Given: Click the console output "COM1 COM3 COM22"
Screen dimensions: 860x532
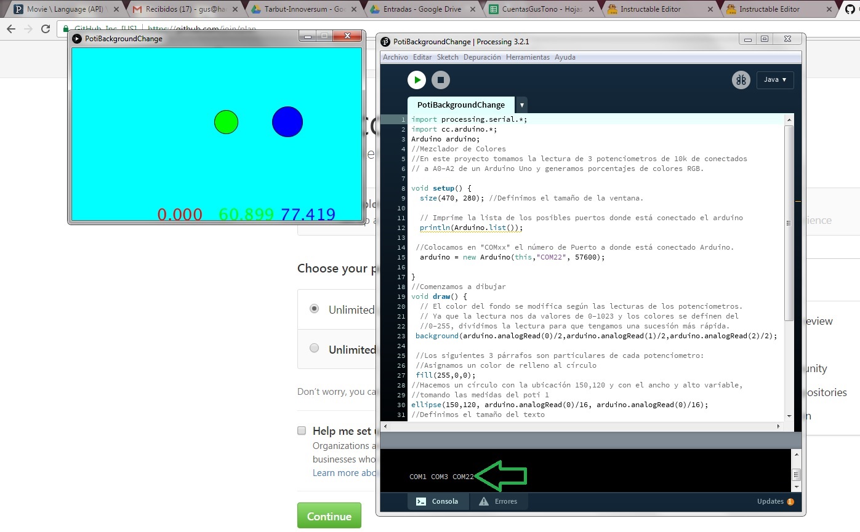Looking at the screenshot, I should pyautogui.click(x=441, y=477).
